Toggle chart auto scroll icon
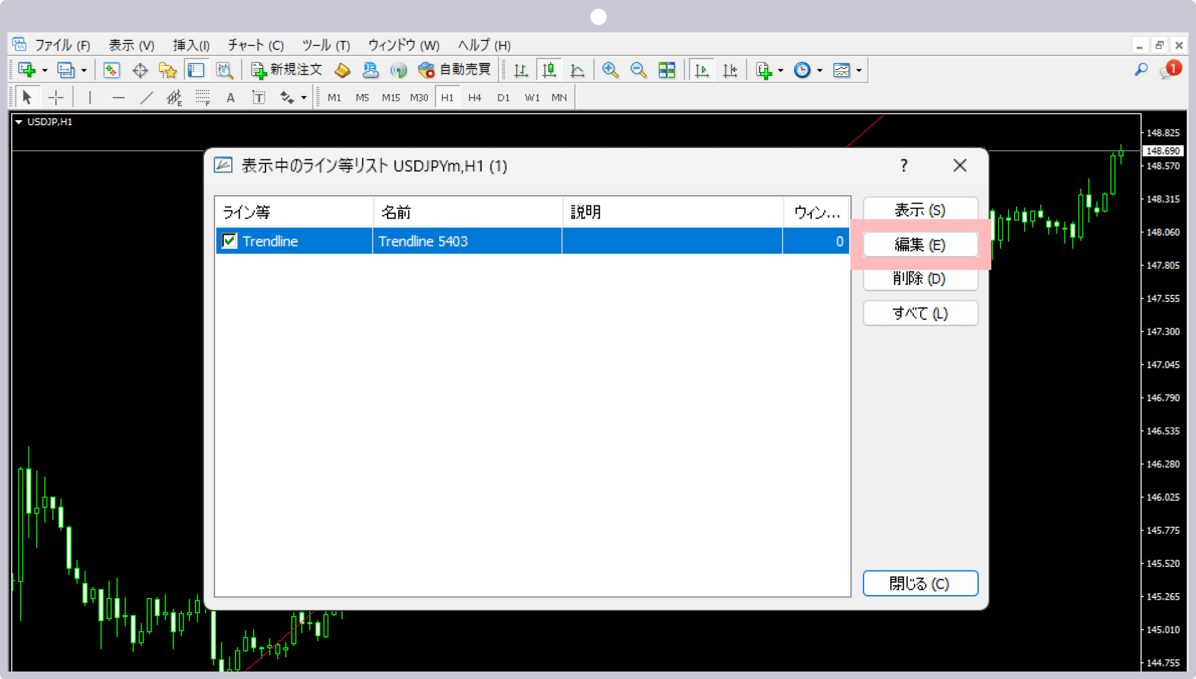Viewport: 1196px width, 679px height. [x=702, y=70]
